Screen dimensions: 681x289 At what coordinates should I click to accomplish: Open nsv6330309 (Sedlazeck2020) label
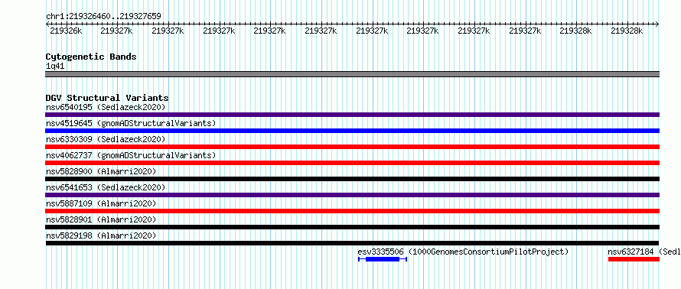click(x=106, y=139)
